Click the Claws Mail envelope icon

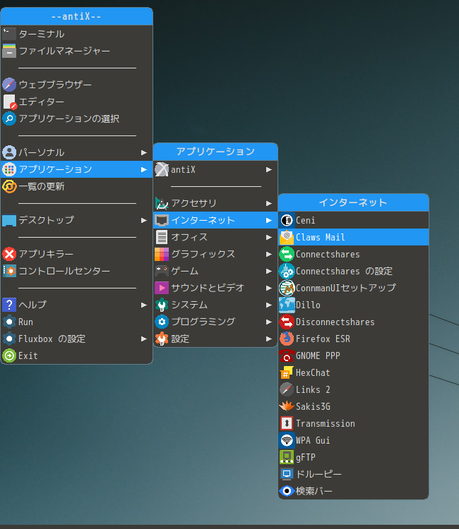click(287, 237)
